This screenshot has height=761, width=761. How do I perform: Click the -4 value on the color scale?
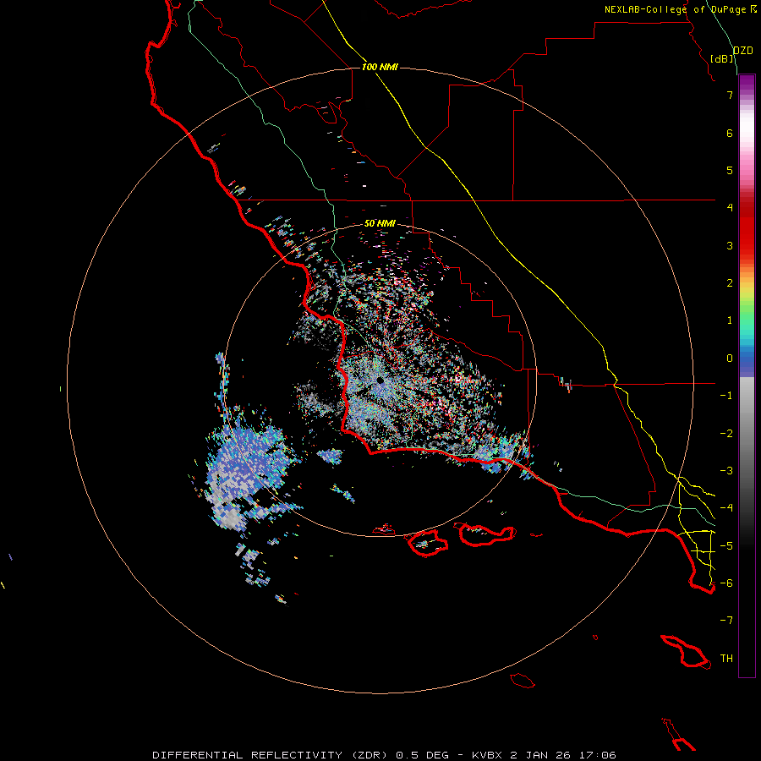(726, 508)
